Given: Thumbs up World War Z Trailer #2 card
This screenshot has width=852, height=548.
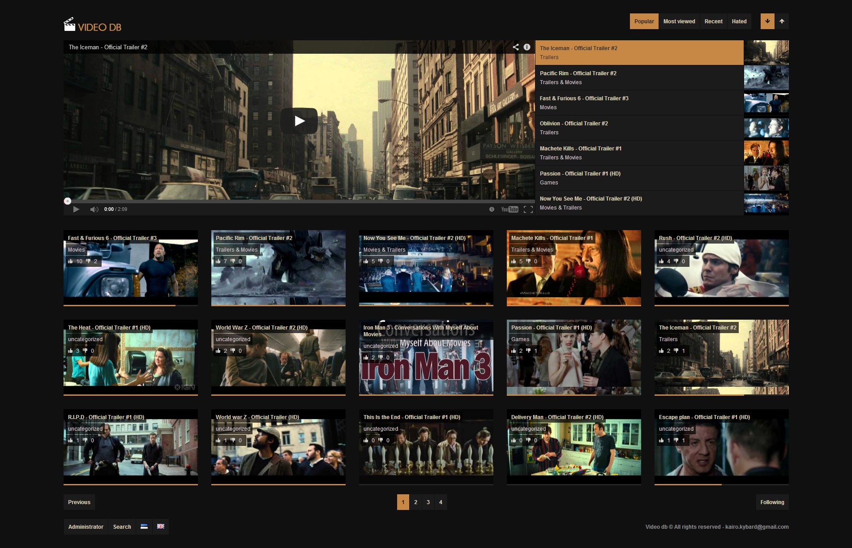Looking at the screenshot, I should pyautogui.click(x=218, y=351).
